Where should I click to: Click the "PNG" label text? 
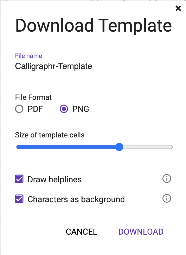click(81, 109)
